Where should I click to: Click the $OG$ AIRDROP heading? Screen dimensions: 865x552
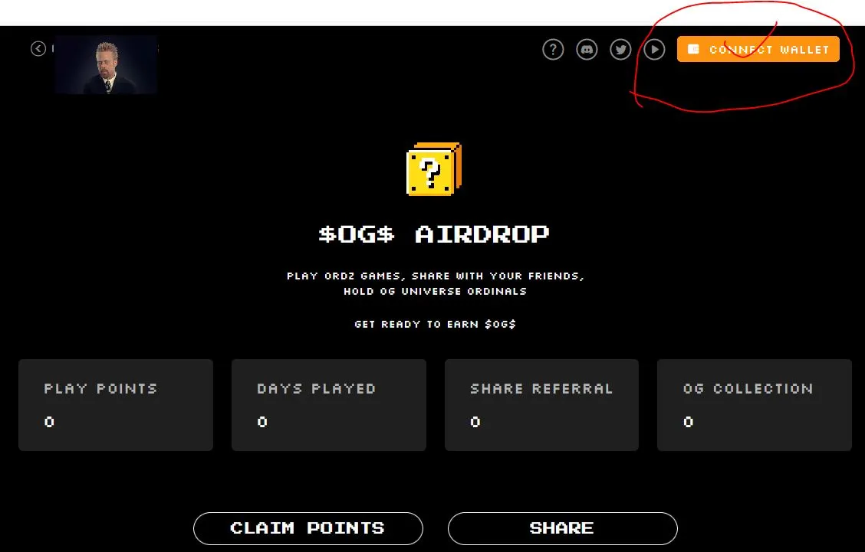click(433, 234)
